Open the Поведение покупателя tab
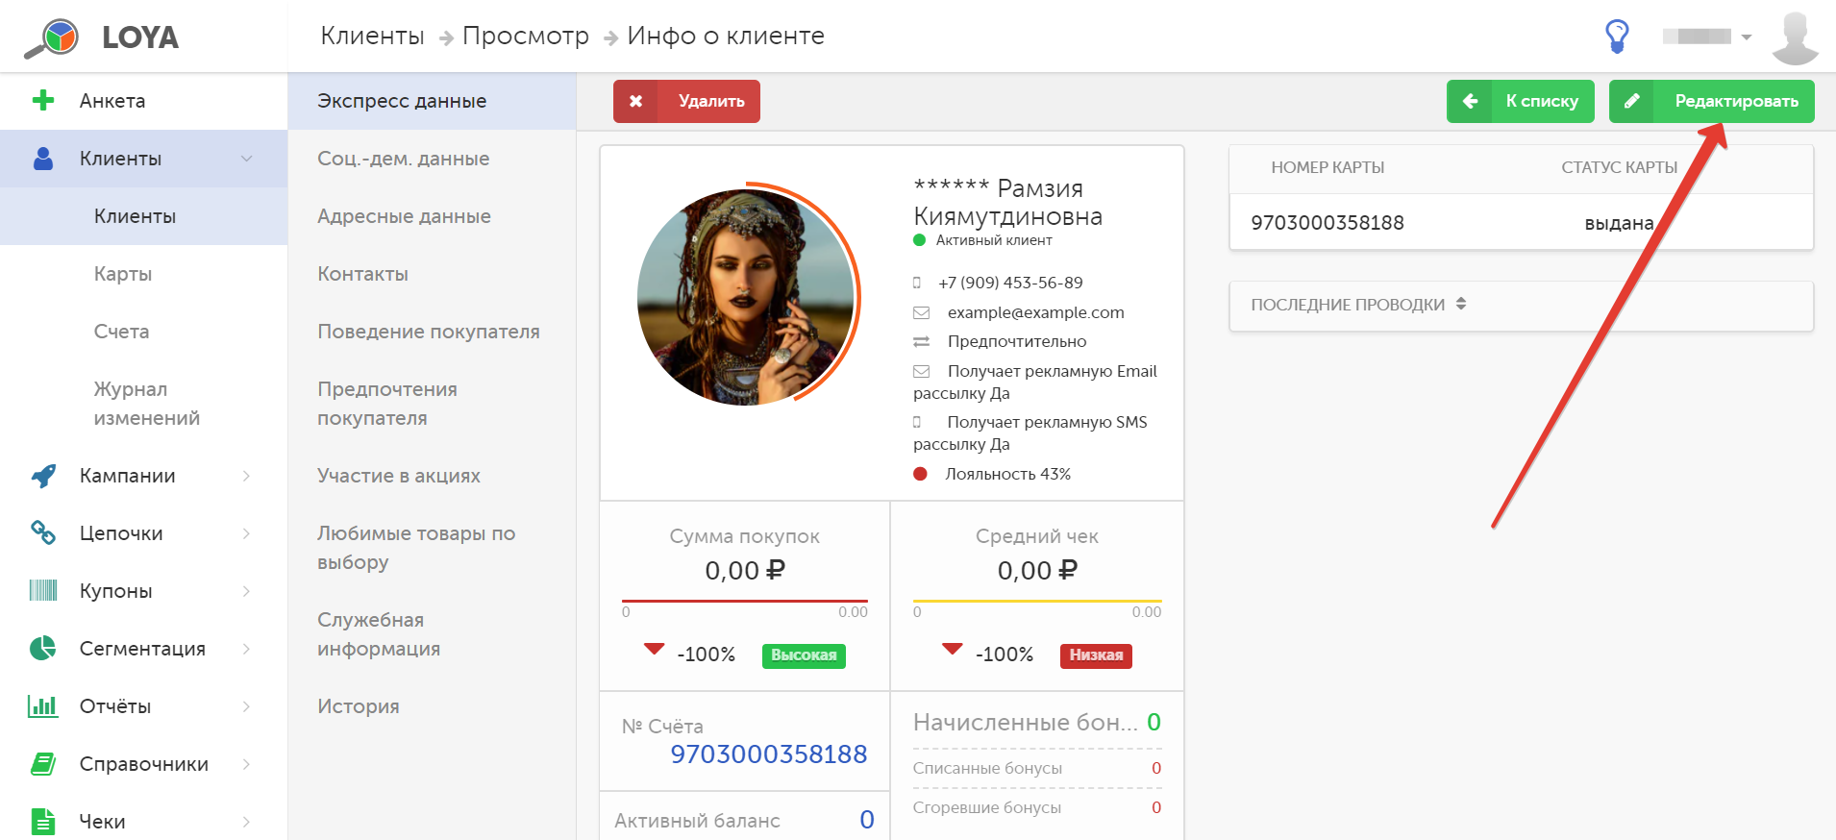This screenshot has height=840, width=1836. (x=432, y=332)
